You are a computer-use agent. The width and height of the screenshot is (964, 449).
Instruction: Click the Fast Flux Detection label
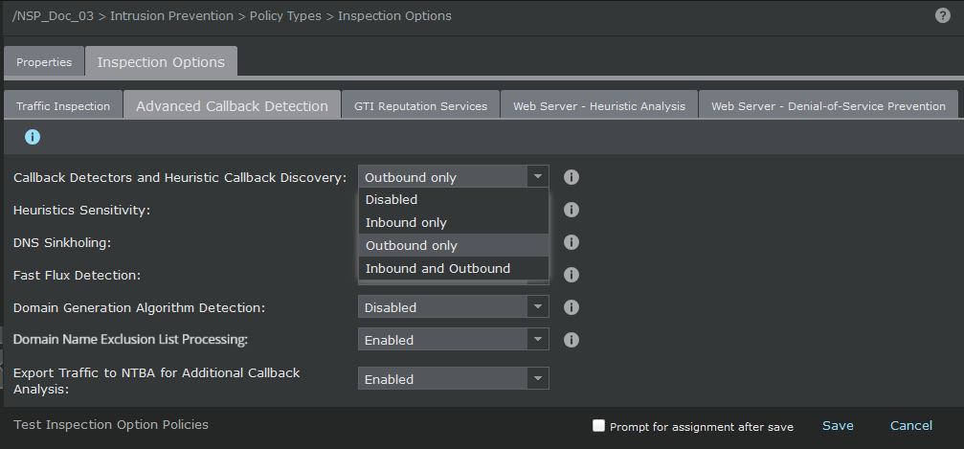(x=77, y=276)
